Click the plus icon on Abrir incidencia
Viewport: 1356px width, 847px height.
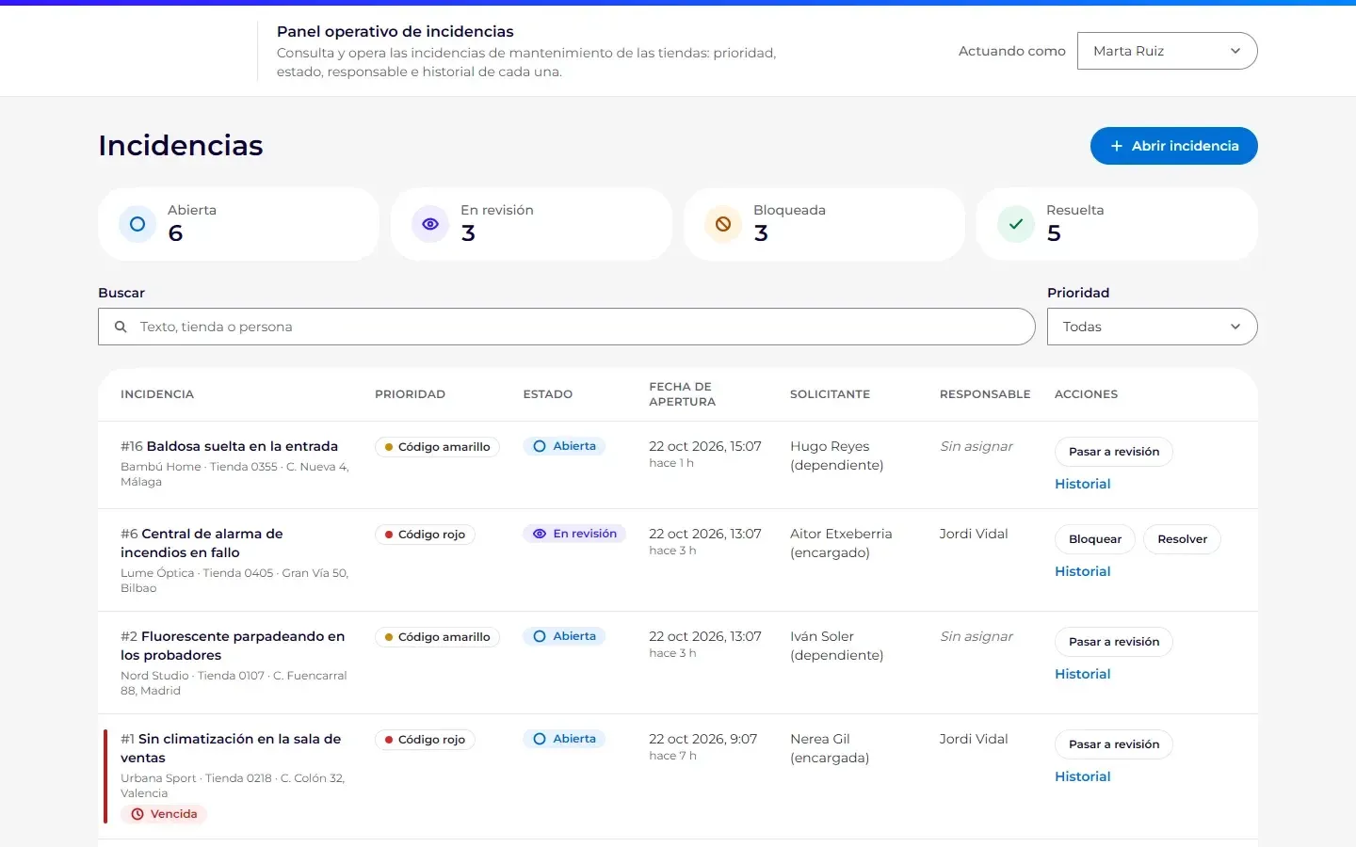coord(1117,146)
